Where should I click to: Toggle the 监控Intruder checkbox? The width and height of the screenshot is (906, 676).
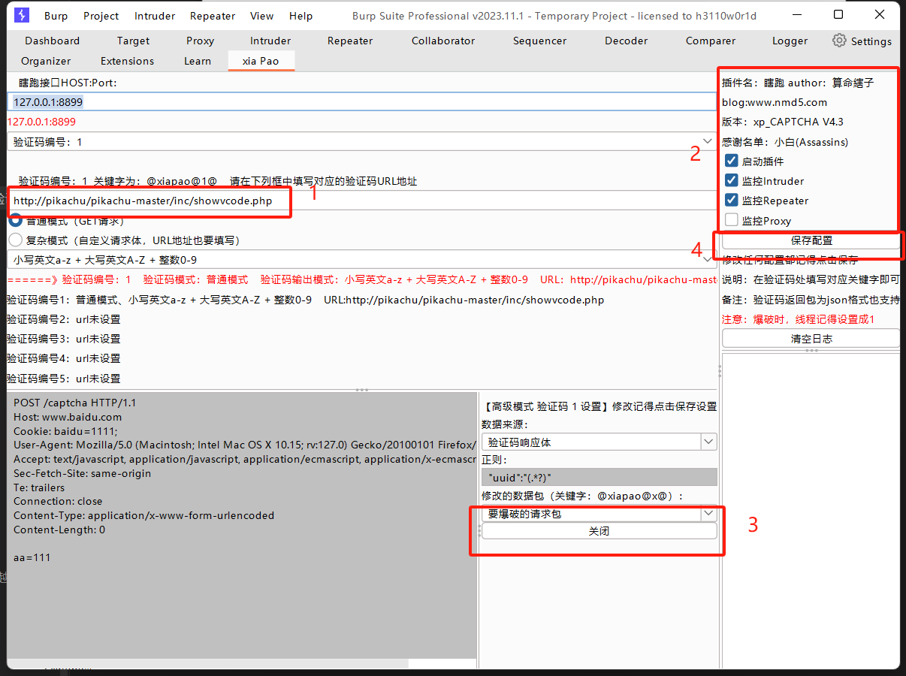click(x=731, y=180)
